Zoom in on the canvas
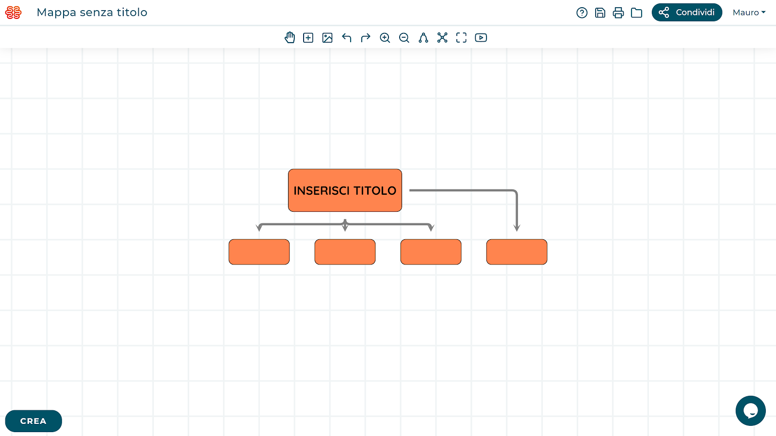Viewport: 776px width, 436px height. (385, 38)
